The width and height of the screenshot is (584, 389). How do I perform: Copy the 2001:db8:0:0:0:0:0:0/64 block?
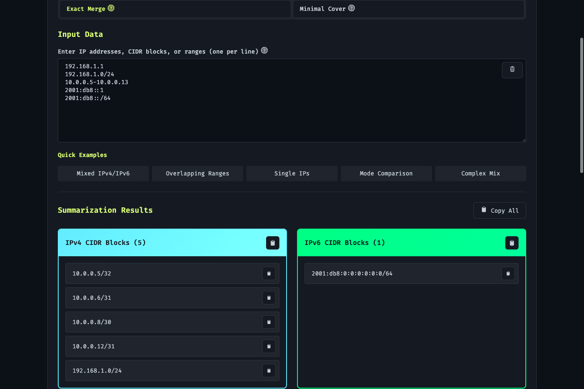click(508, 273)
